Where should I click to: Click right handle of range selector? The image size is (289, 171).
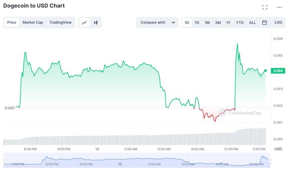point(270,160)
